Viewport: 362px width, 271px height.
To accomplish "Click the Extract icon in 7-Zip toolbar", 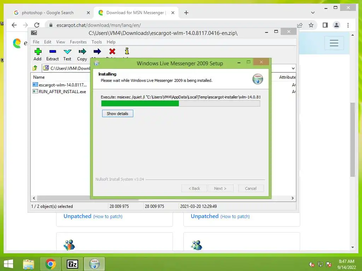I will pyautogui.click(x=53, y=52).
